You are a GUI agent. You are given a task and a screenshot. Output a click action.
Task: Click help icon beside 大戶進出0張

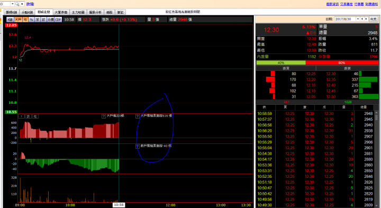104,116
